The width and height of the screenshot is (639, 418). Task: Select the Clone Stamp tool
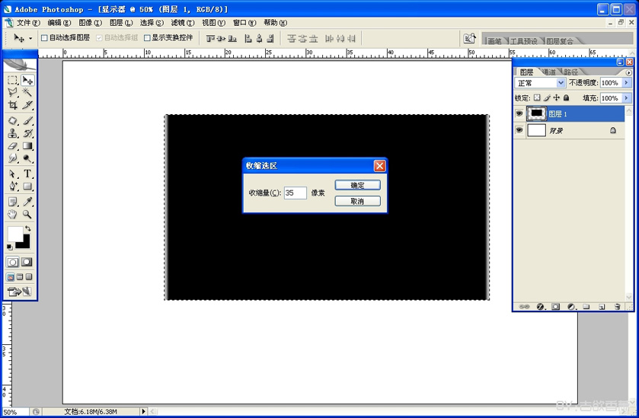13,133
